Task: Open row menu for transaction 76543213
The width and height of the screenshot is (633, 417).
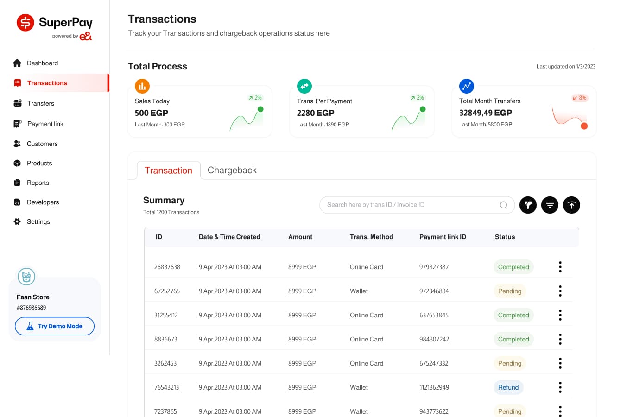Action: [x=560, y=387]
